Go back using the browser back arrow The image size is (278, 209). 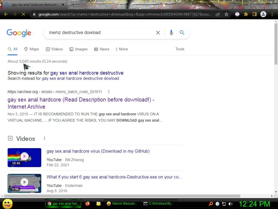[x=6, y=14]
